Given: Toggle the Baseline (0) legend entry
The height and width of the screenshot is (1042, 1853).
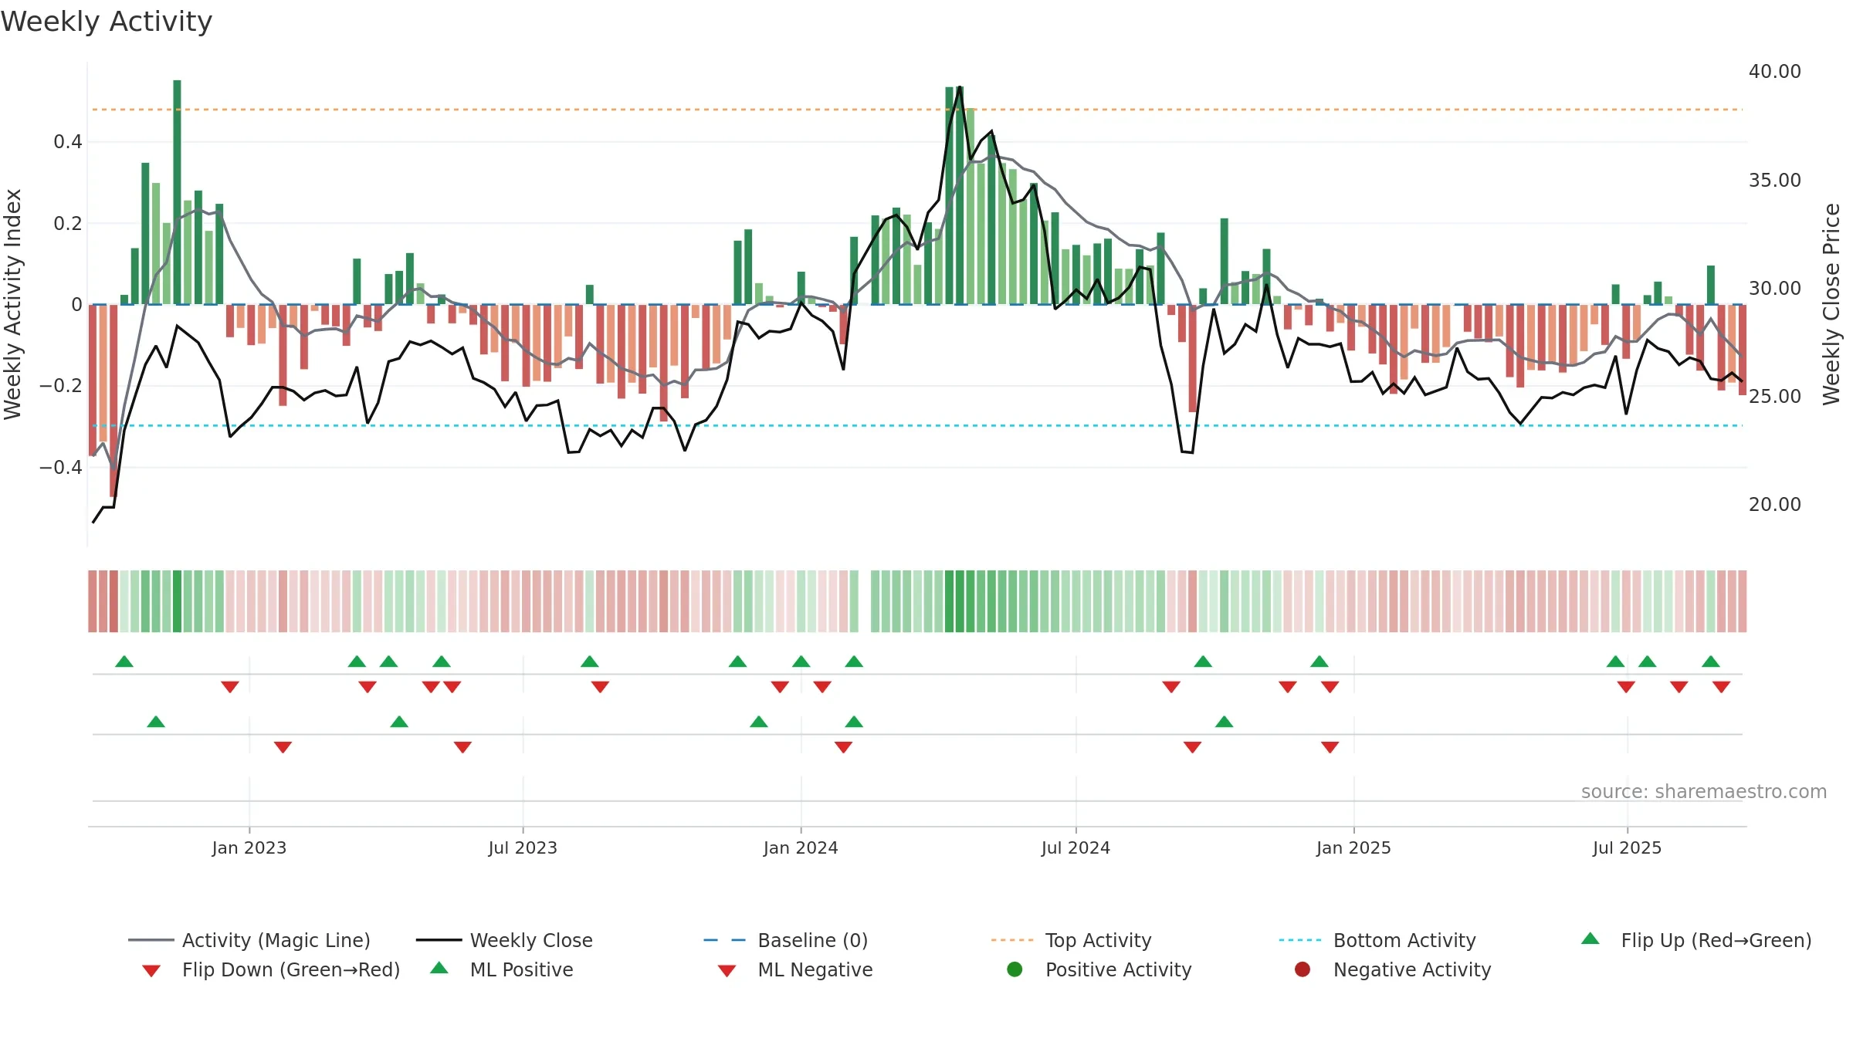Looking at the screenshot, I should [x=786, y=940].
